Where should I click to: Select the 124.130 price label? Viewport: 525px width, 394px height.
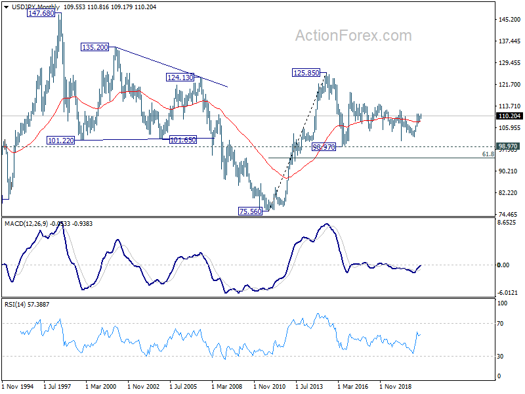coord(180,77)
